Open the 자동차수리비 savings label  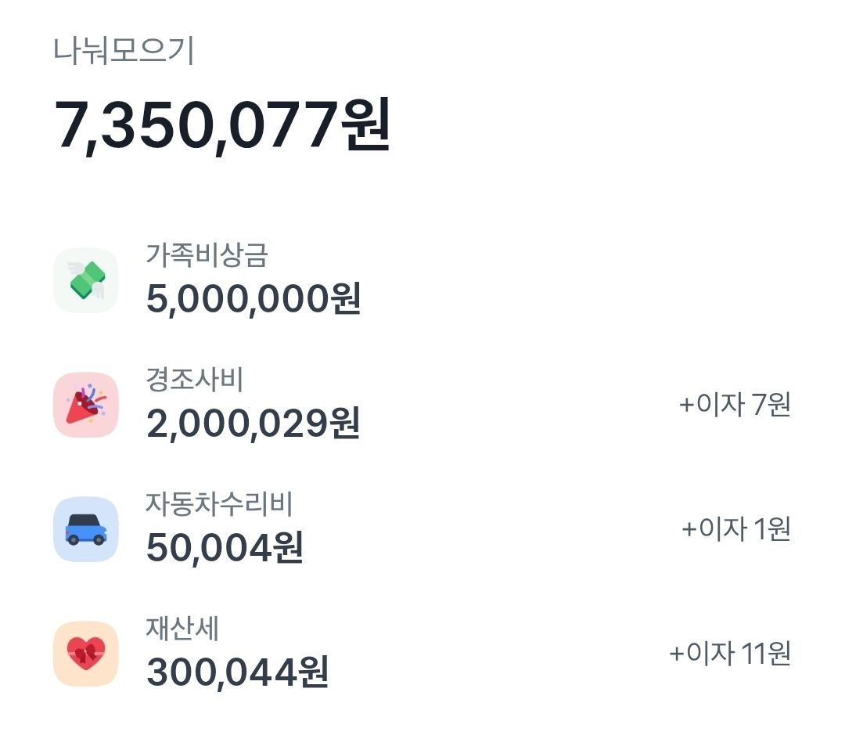(219, 504)
